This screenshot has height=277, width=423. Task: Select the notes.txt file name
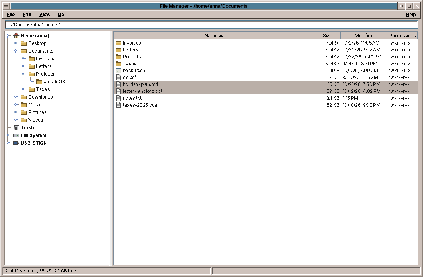coord(132,98)
